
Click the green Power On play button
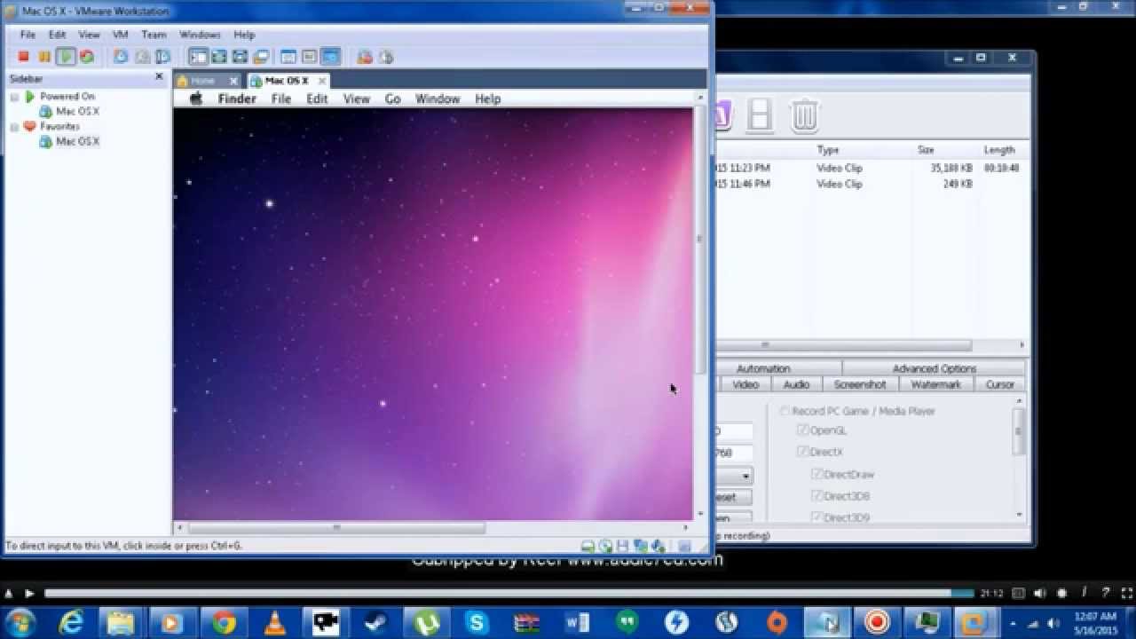[66, 57]
